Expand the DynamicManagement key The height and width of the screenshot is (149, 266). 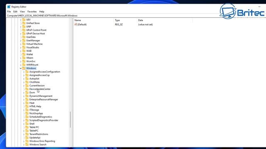point(24,96)
